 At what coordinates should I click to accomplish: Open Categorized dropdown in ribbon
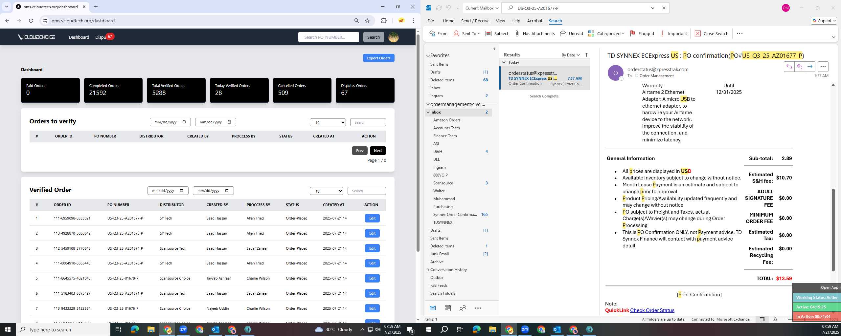pyautogui.click(x=606, y=33)
